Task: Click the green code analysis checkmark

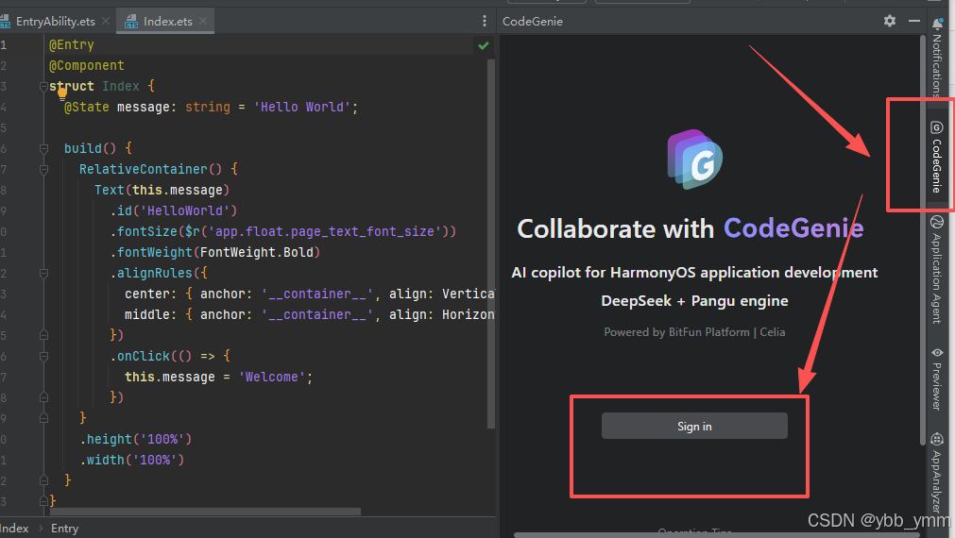Action: [x=484, y=45]
